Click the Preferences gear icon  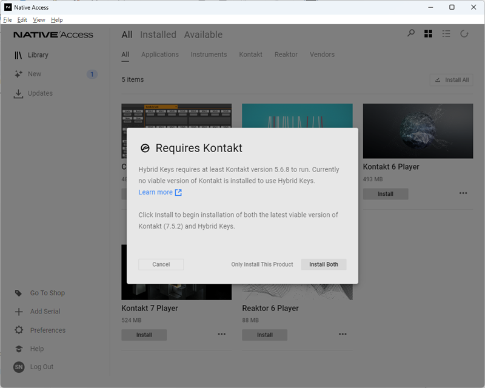(x=19, y=330)
